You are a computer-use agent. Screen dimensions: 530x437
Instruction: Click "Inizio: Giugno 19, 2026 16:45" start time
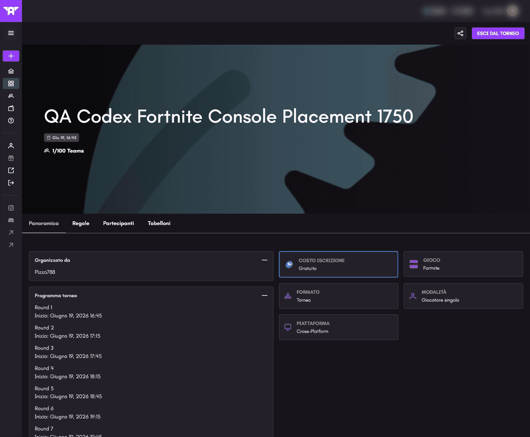click(68, 316)
